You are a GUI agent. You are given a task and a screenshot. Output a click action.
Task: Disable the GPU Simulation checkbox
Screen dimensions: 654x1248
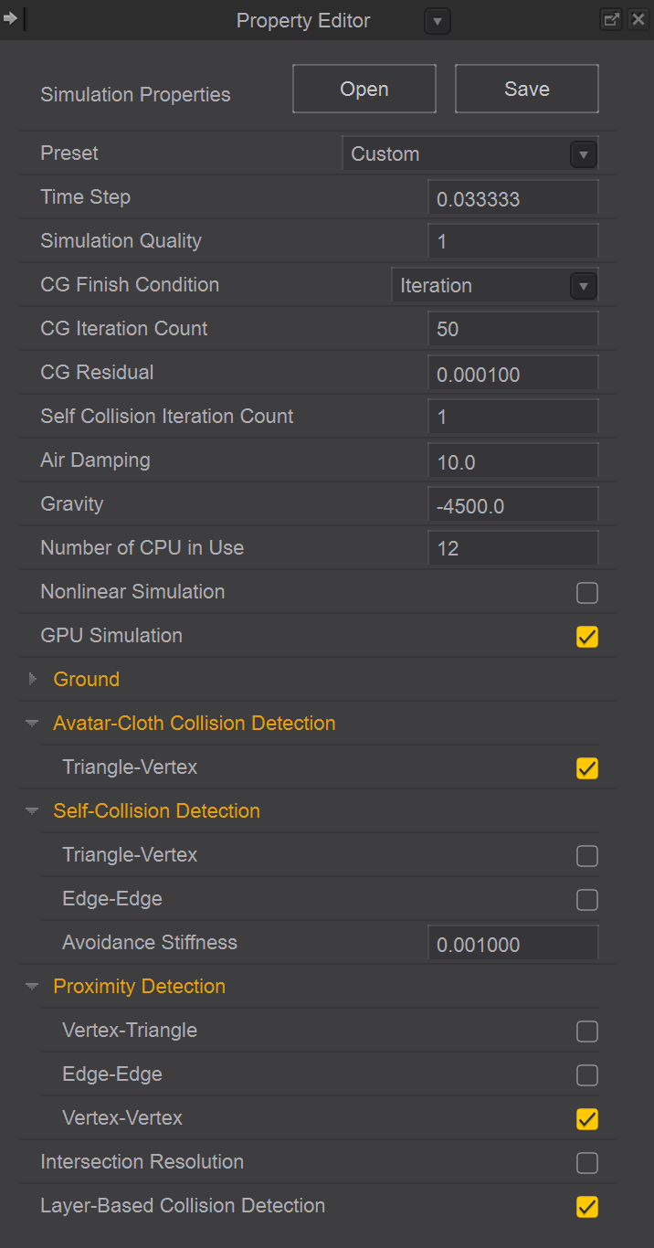[587, 637]
